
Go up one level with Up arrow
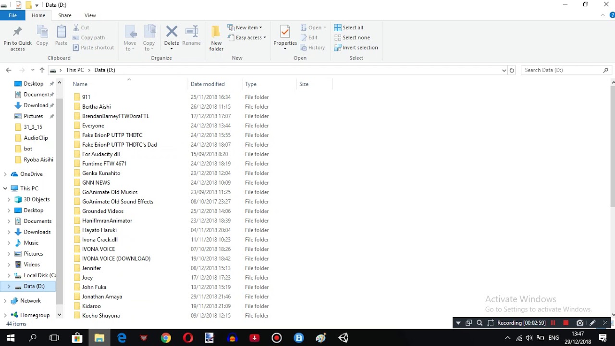tap(42, 70)
